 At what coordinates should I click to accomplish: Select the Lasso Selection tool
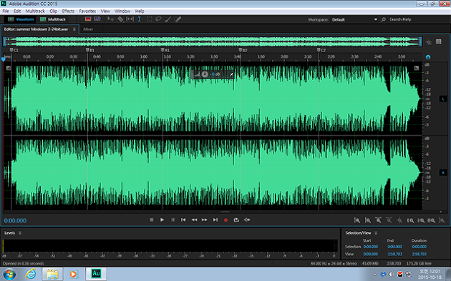(x=158, y=19)
